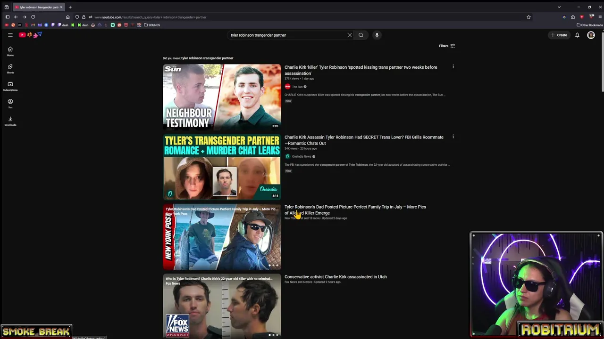
Task: Open the browser extensions puzzle icon
Action: (x=573, y=17)
